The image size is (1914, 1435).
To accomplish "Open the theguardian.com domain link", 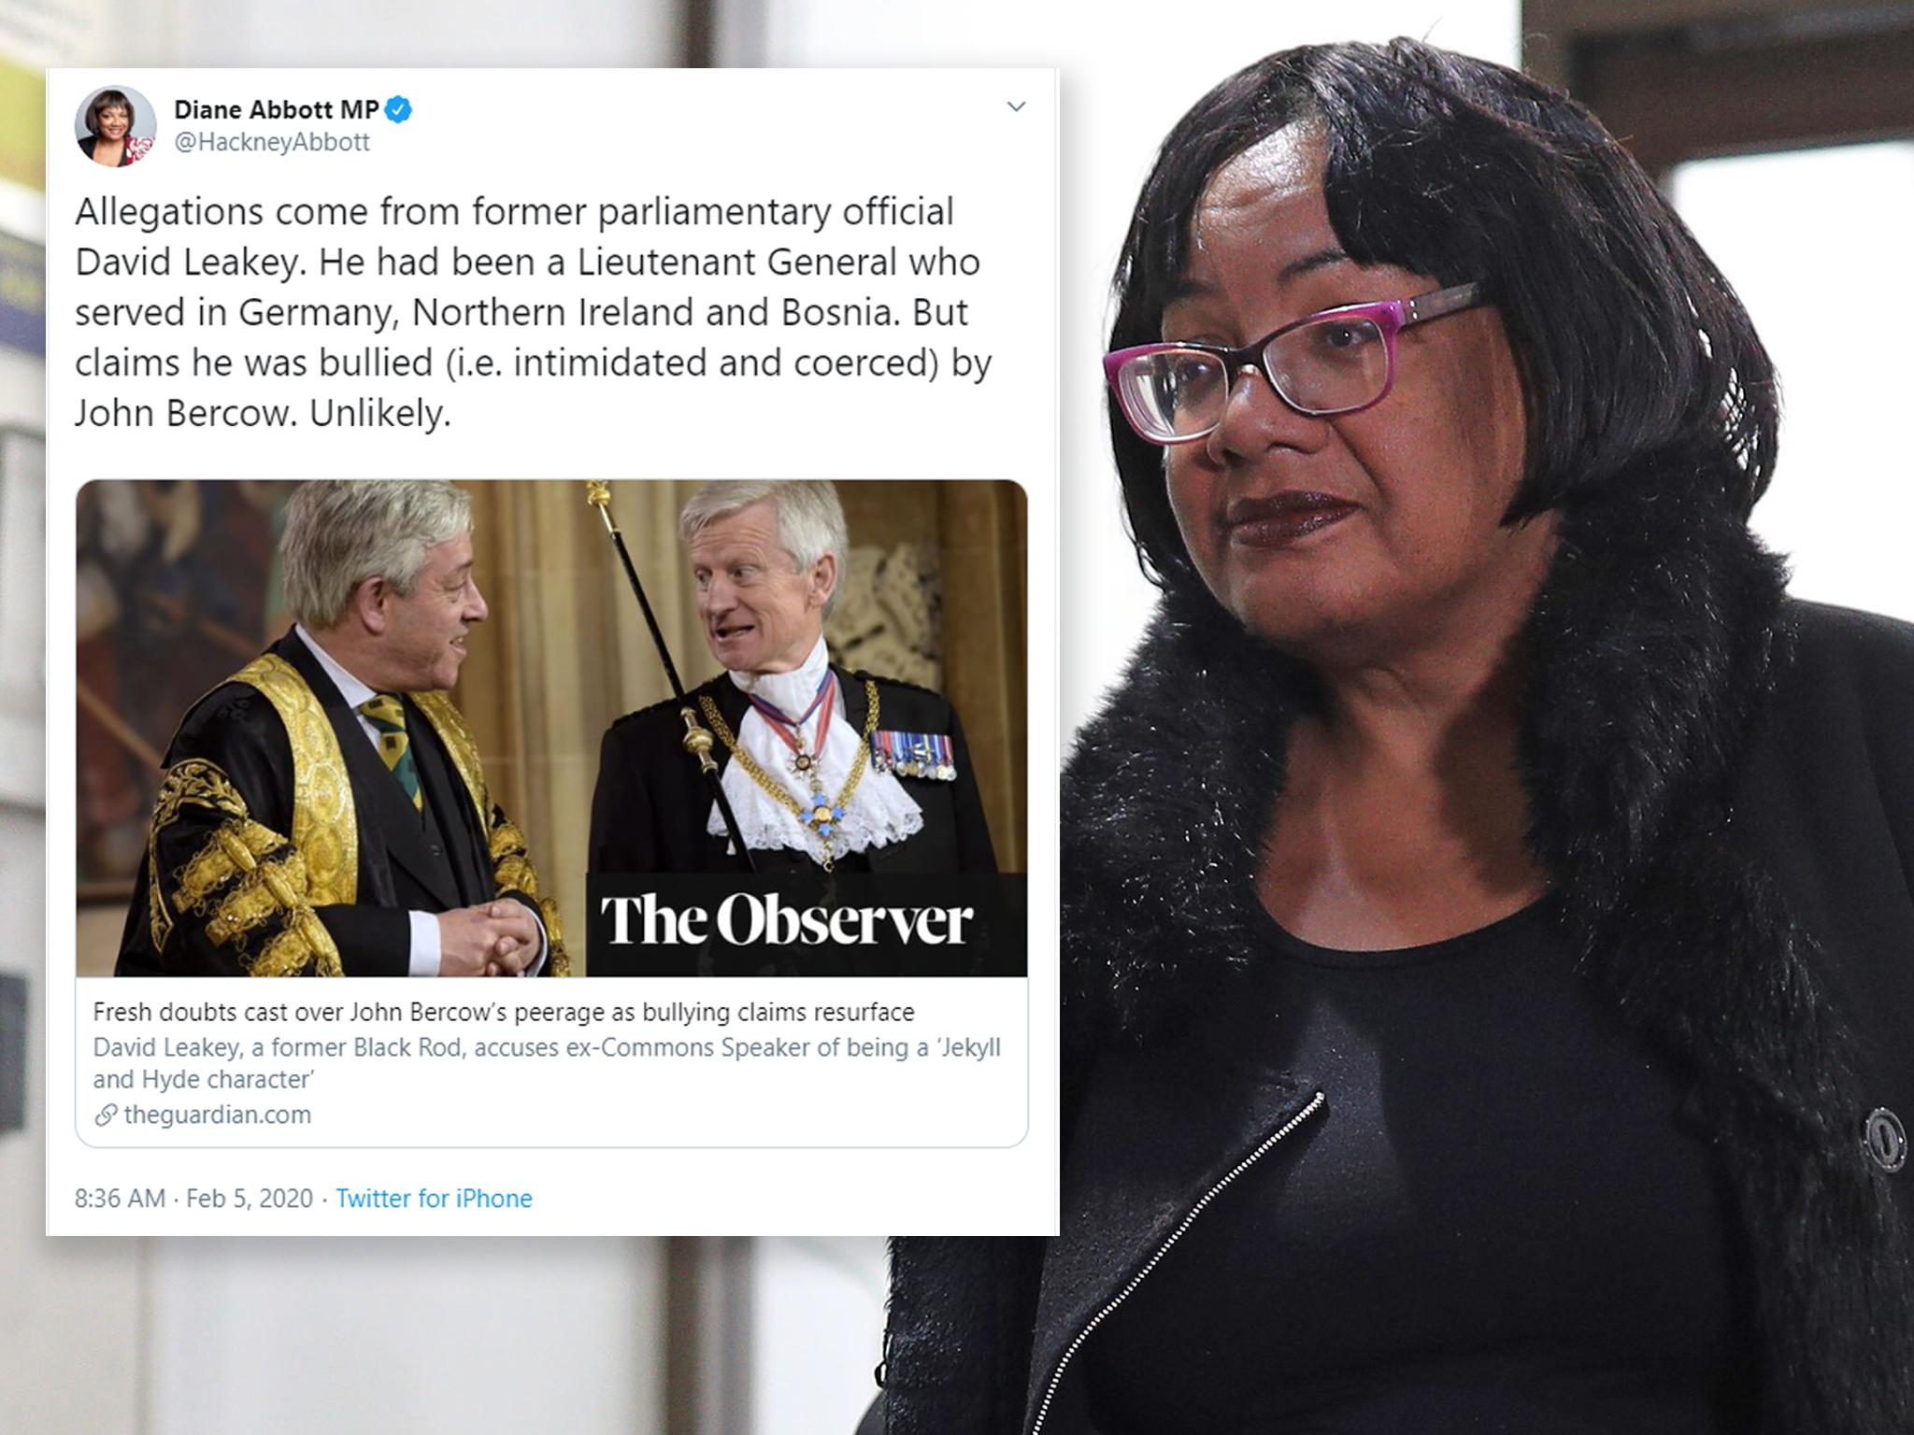I will (217, 1115).
